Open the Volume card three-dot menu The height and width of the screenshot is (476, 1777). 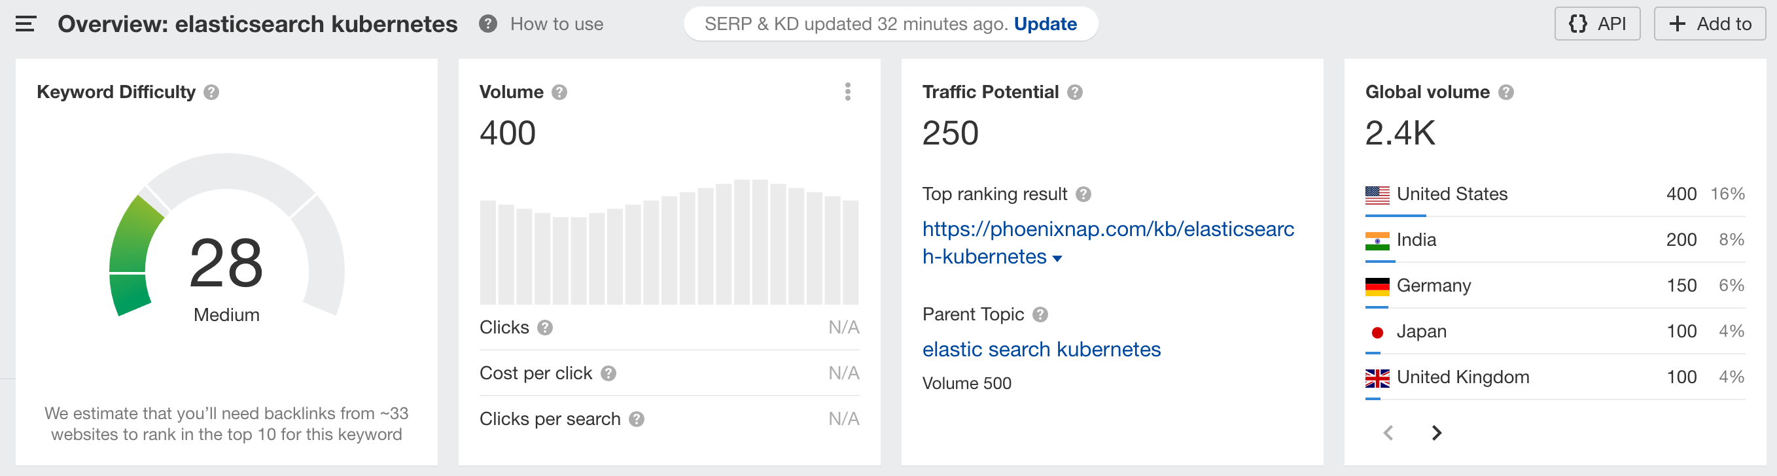848,92
